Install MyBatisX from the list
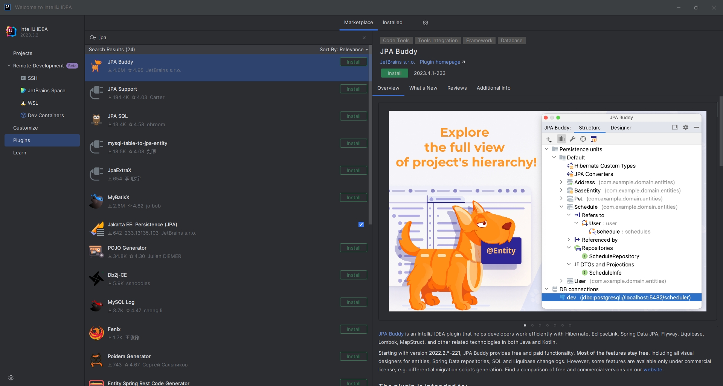Image resolution: width=723 pixels, height=386 pixels. 354,197
